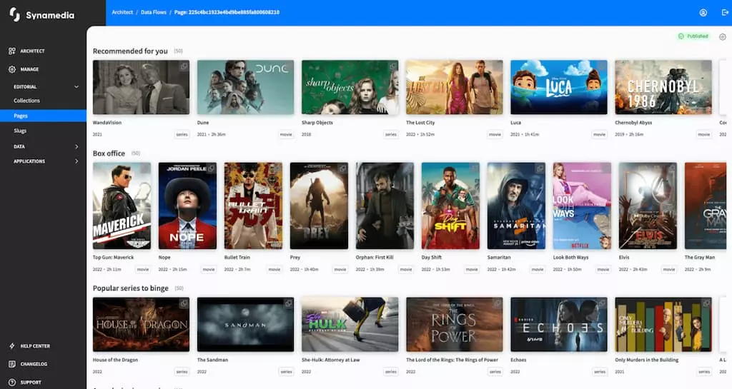This screenshot has width=732, height=389.
Task: Open the Top Gun: Maverick poster
Action: click(122, 206)
